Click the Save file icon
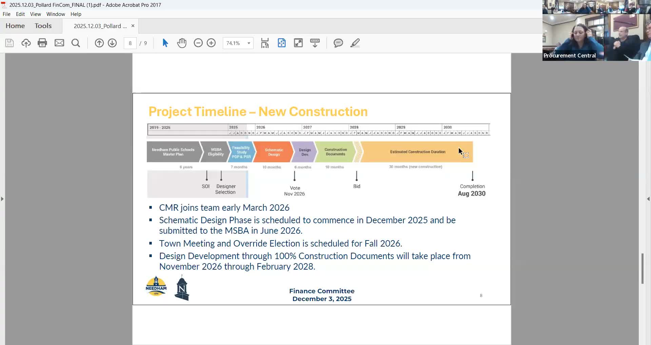 [x=9, y=43]
